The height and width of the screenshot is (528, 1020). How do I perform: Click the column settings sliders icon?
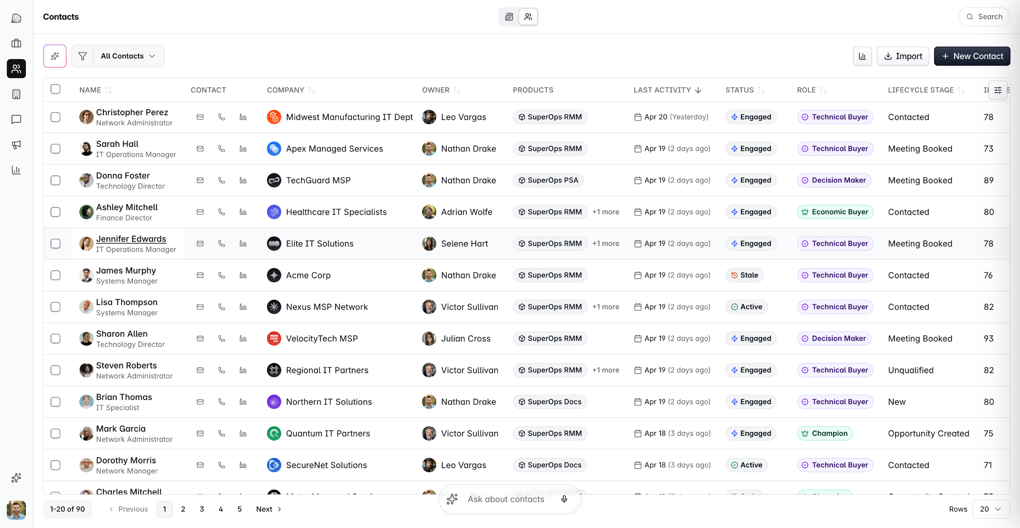coord(998,90)
